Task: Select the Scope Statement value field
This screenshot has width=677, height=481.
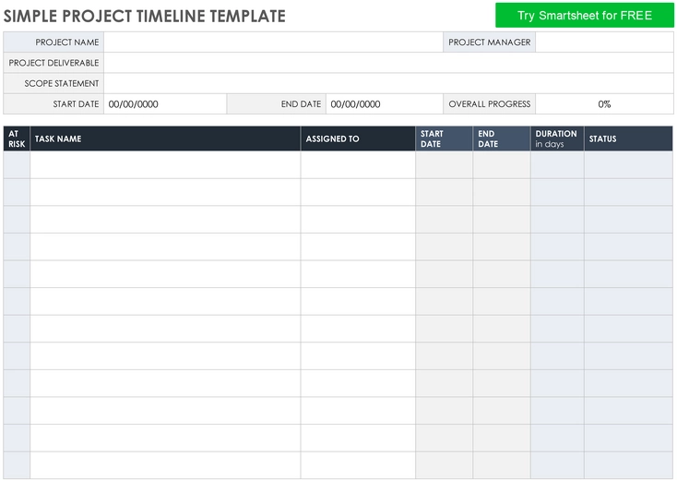Action: pos(388,83)
